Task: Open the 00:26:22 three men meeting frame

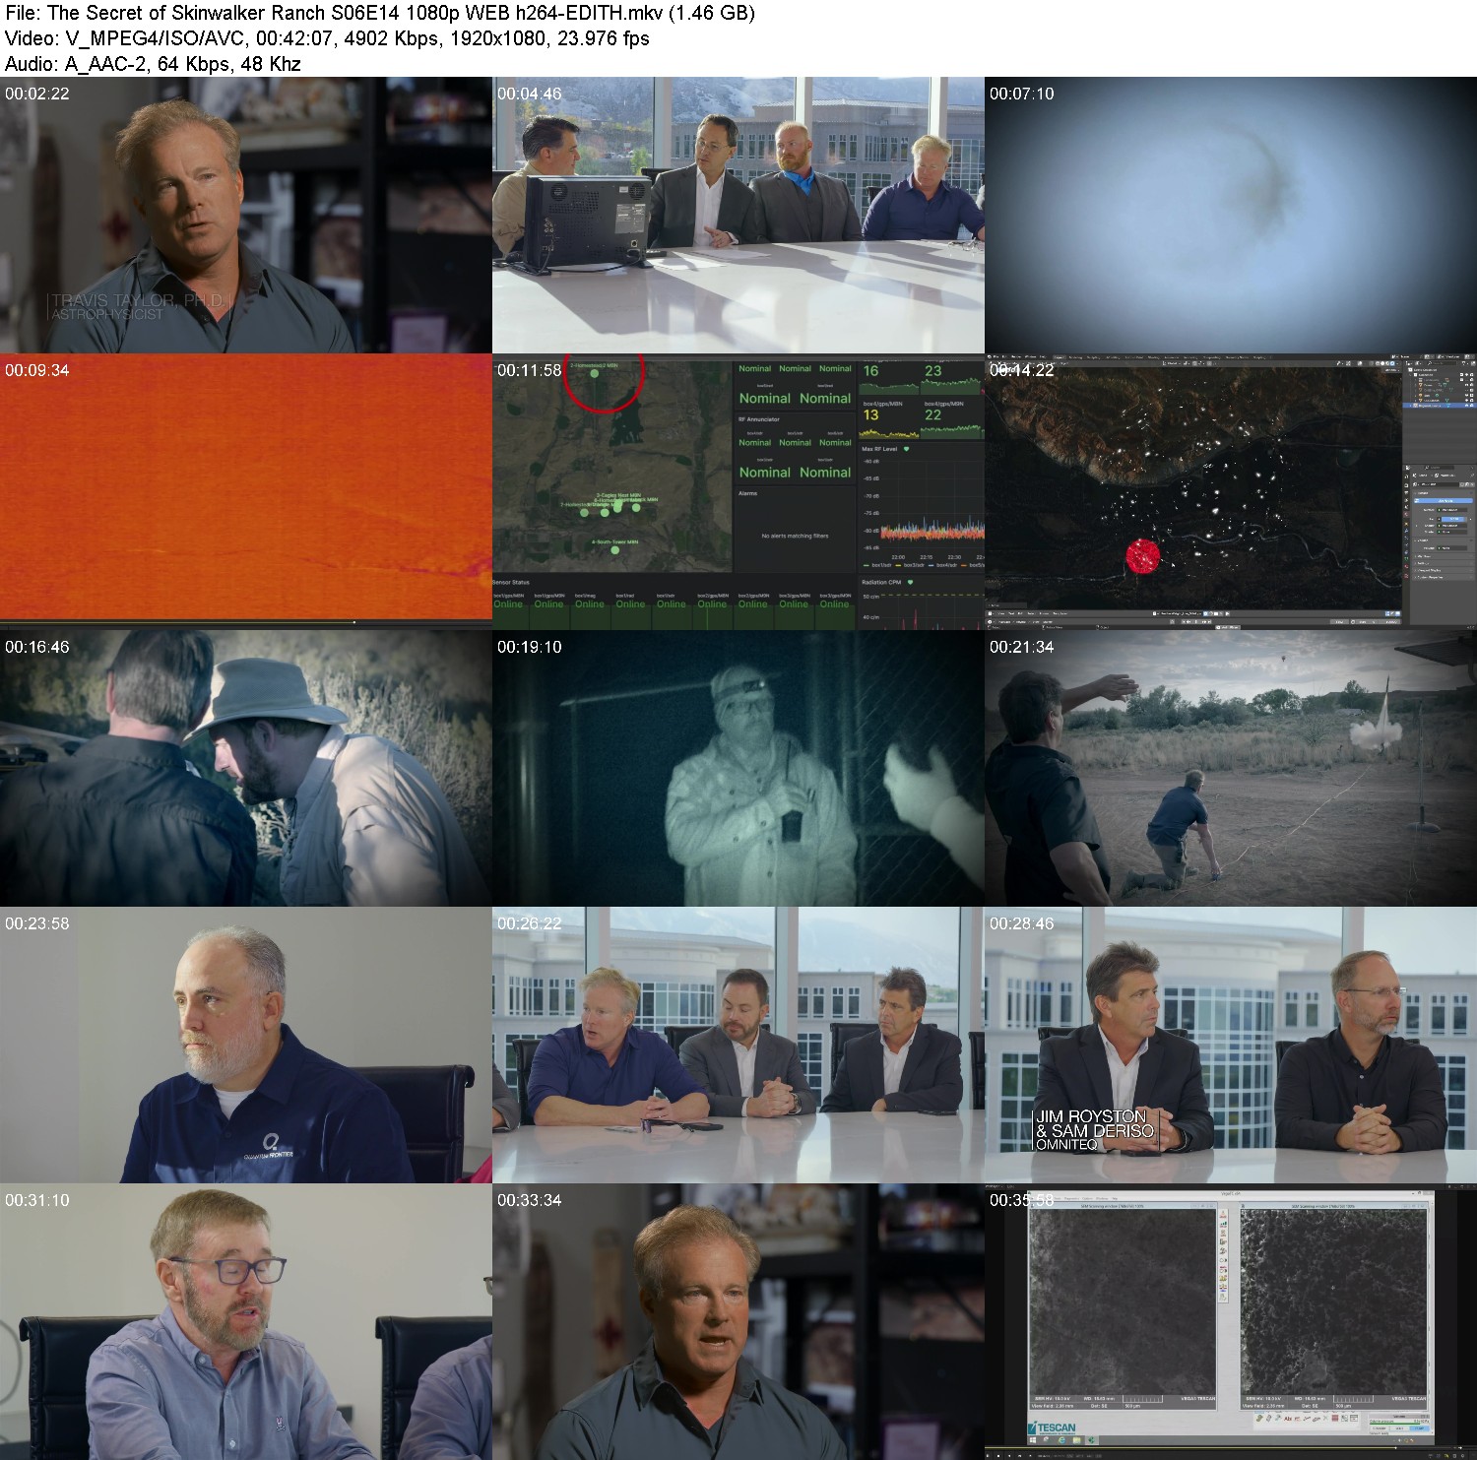Action: tap(738, 1046)
